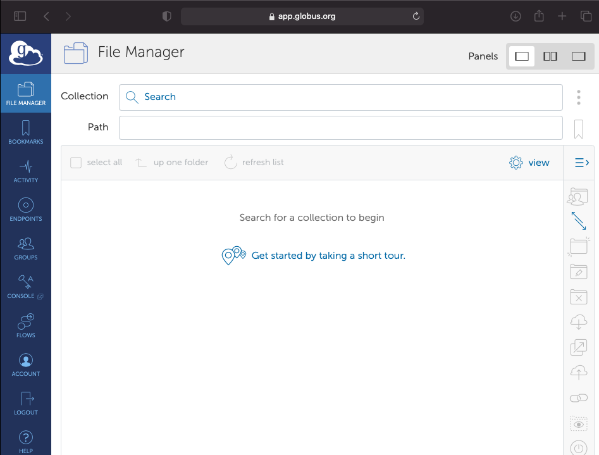Screen dimensions: 599x455
Task: Click the New Folder icon in right toolbar
Action: click(578, 246)
